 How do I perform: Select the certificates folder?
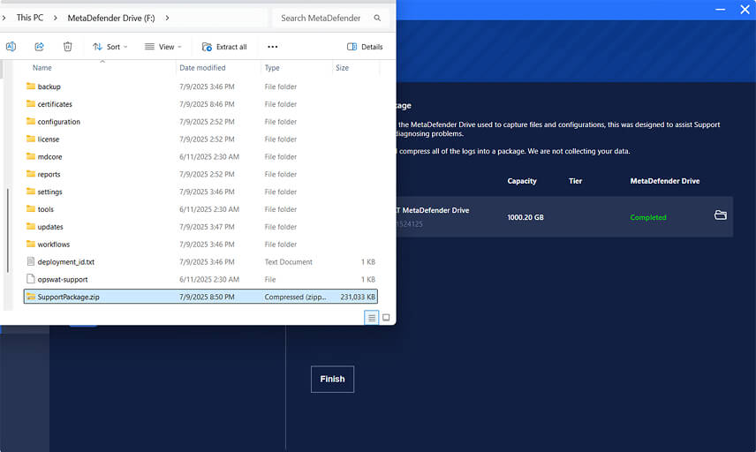point(55,104)
